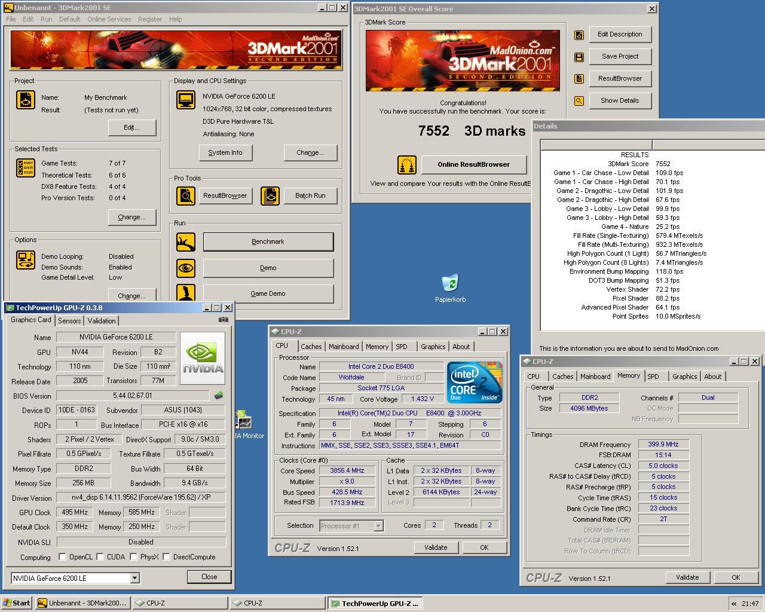Image resolution: width=765 pixels, height=612 pixels.
Task: Click the GPU-Z BIOS Version field
Action: pyautogui.click(x=133, y=396)
